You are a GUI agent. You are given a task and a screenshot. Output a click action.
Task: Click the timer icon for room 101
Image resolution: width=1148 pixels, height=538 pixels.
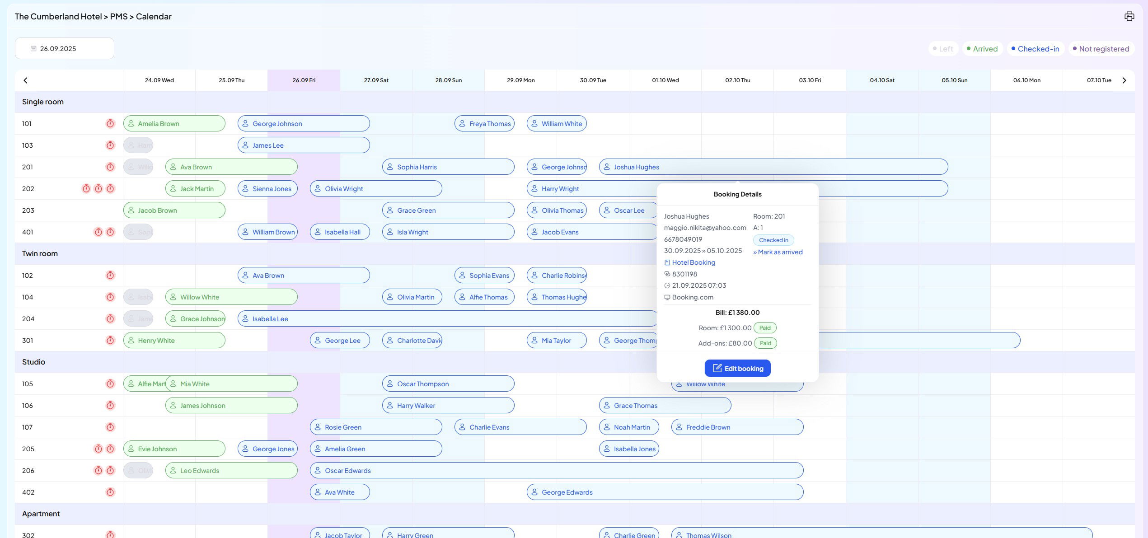pos(110,123)
